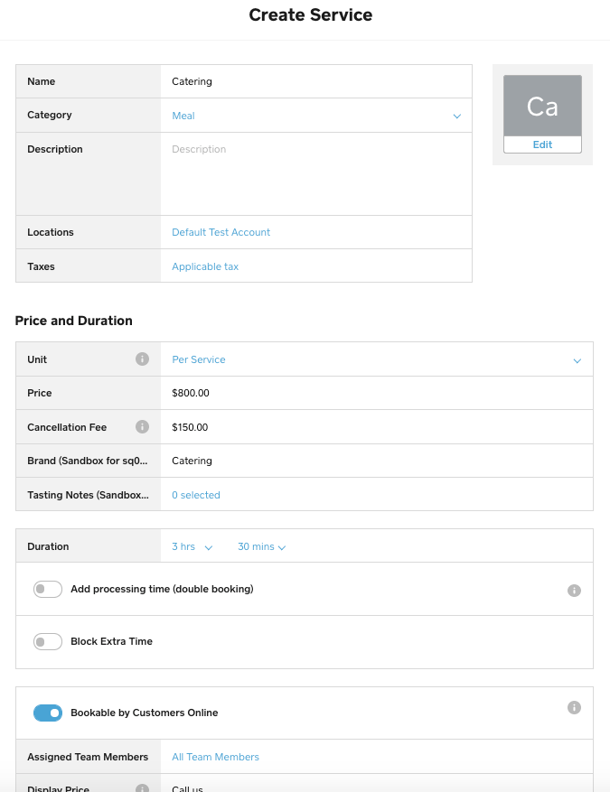Viewport: 610px width, 792px height.
Task: Show info for processing time option
Action: pyautogui.click(x=574, y=591)
